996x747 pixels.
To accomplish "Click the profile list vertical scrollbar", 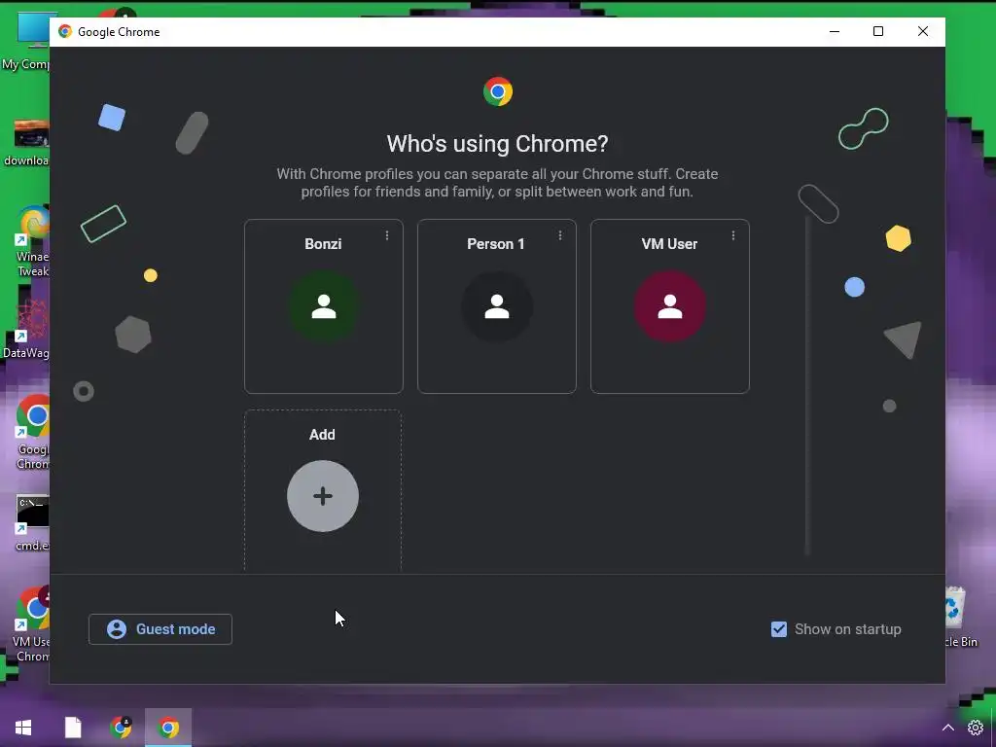I will [808, 385].
